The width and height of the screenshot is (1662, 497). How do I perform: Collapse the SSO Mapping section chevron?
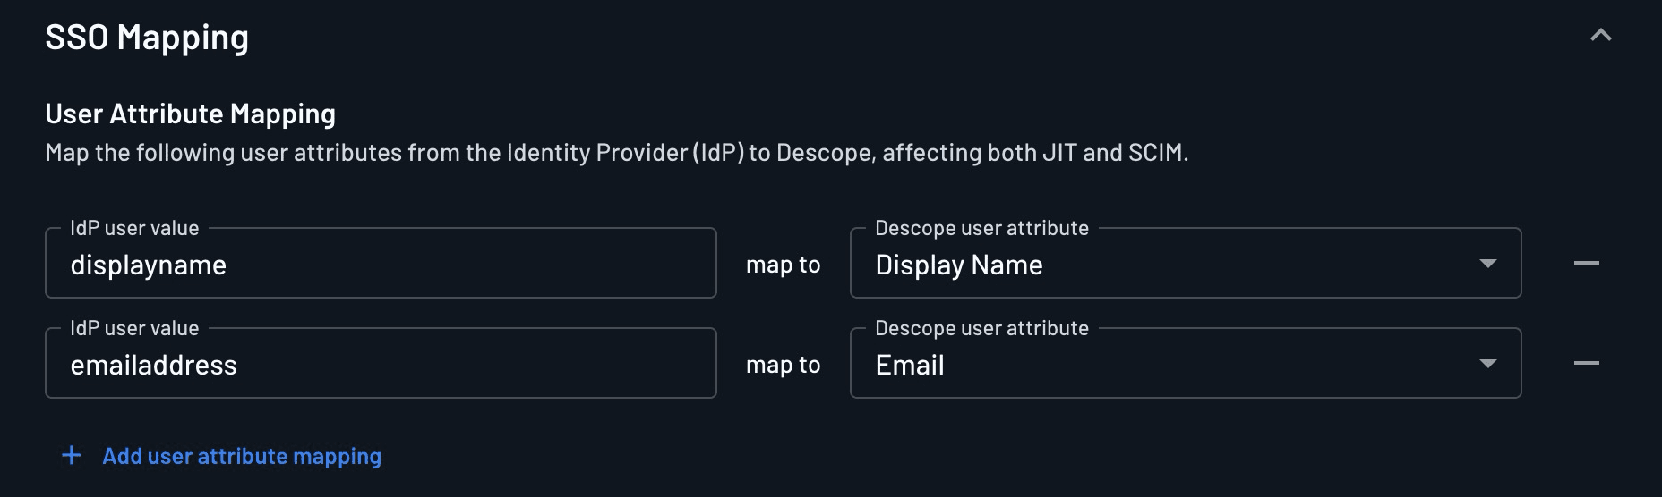pyautogui.click(x=1600, y=36)
